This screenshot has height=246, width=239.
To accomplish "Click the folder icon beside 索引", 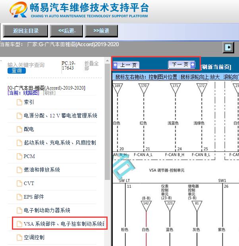I will point(19,102).
